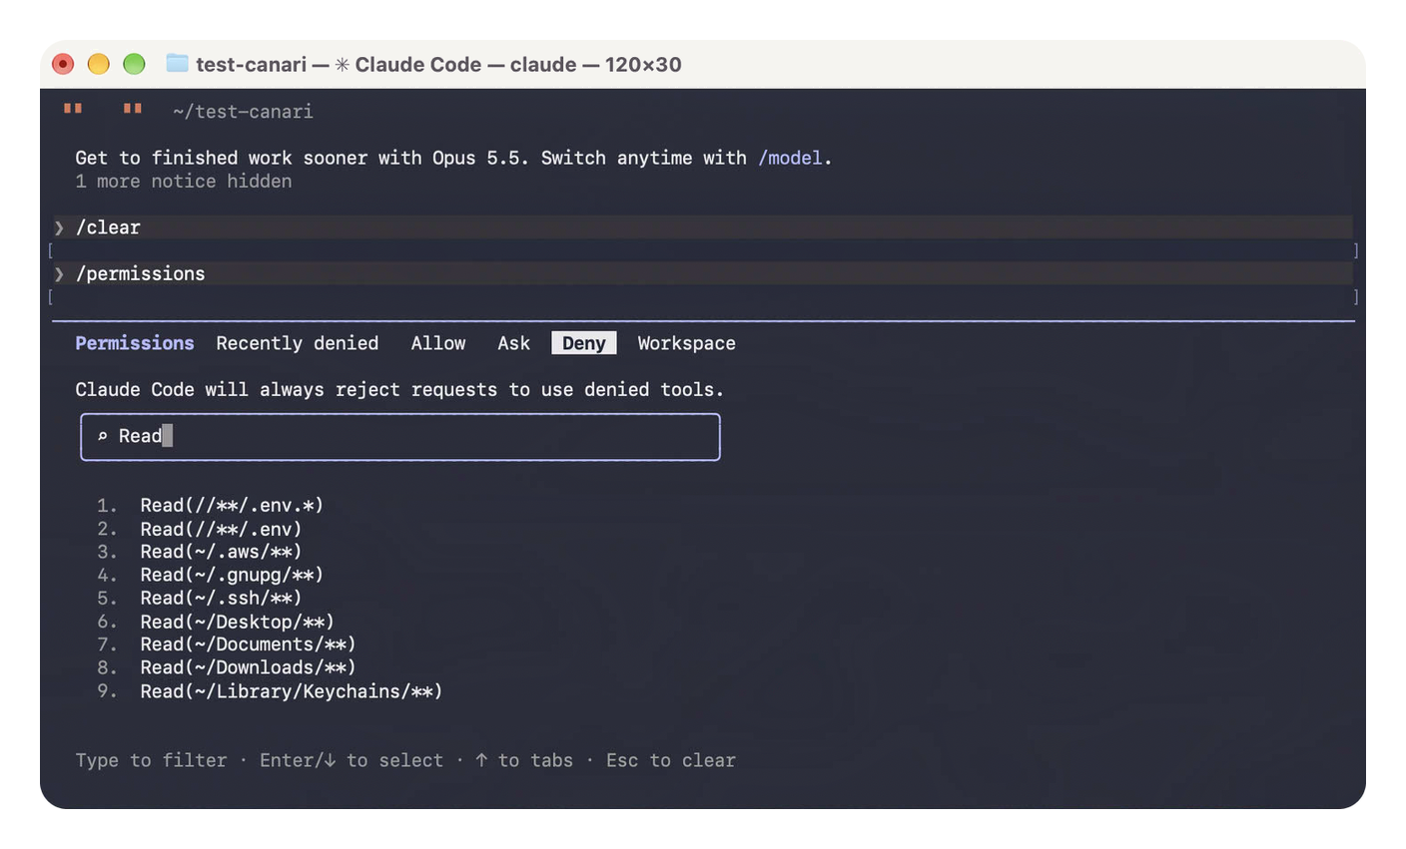
Task: Select rule Read(//**/.env)
Action: [221, 529]
